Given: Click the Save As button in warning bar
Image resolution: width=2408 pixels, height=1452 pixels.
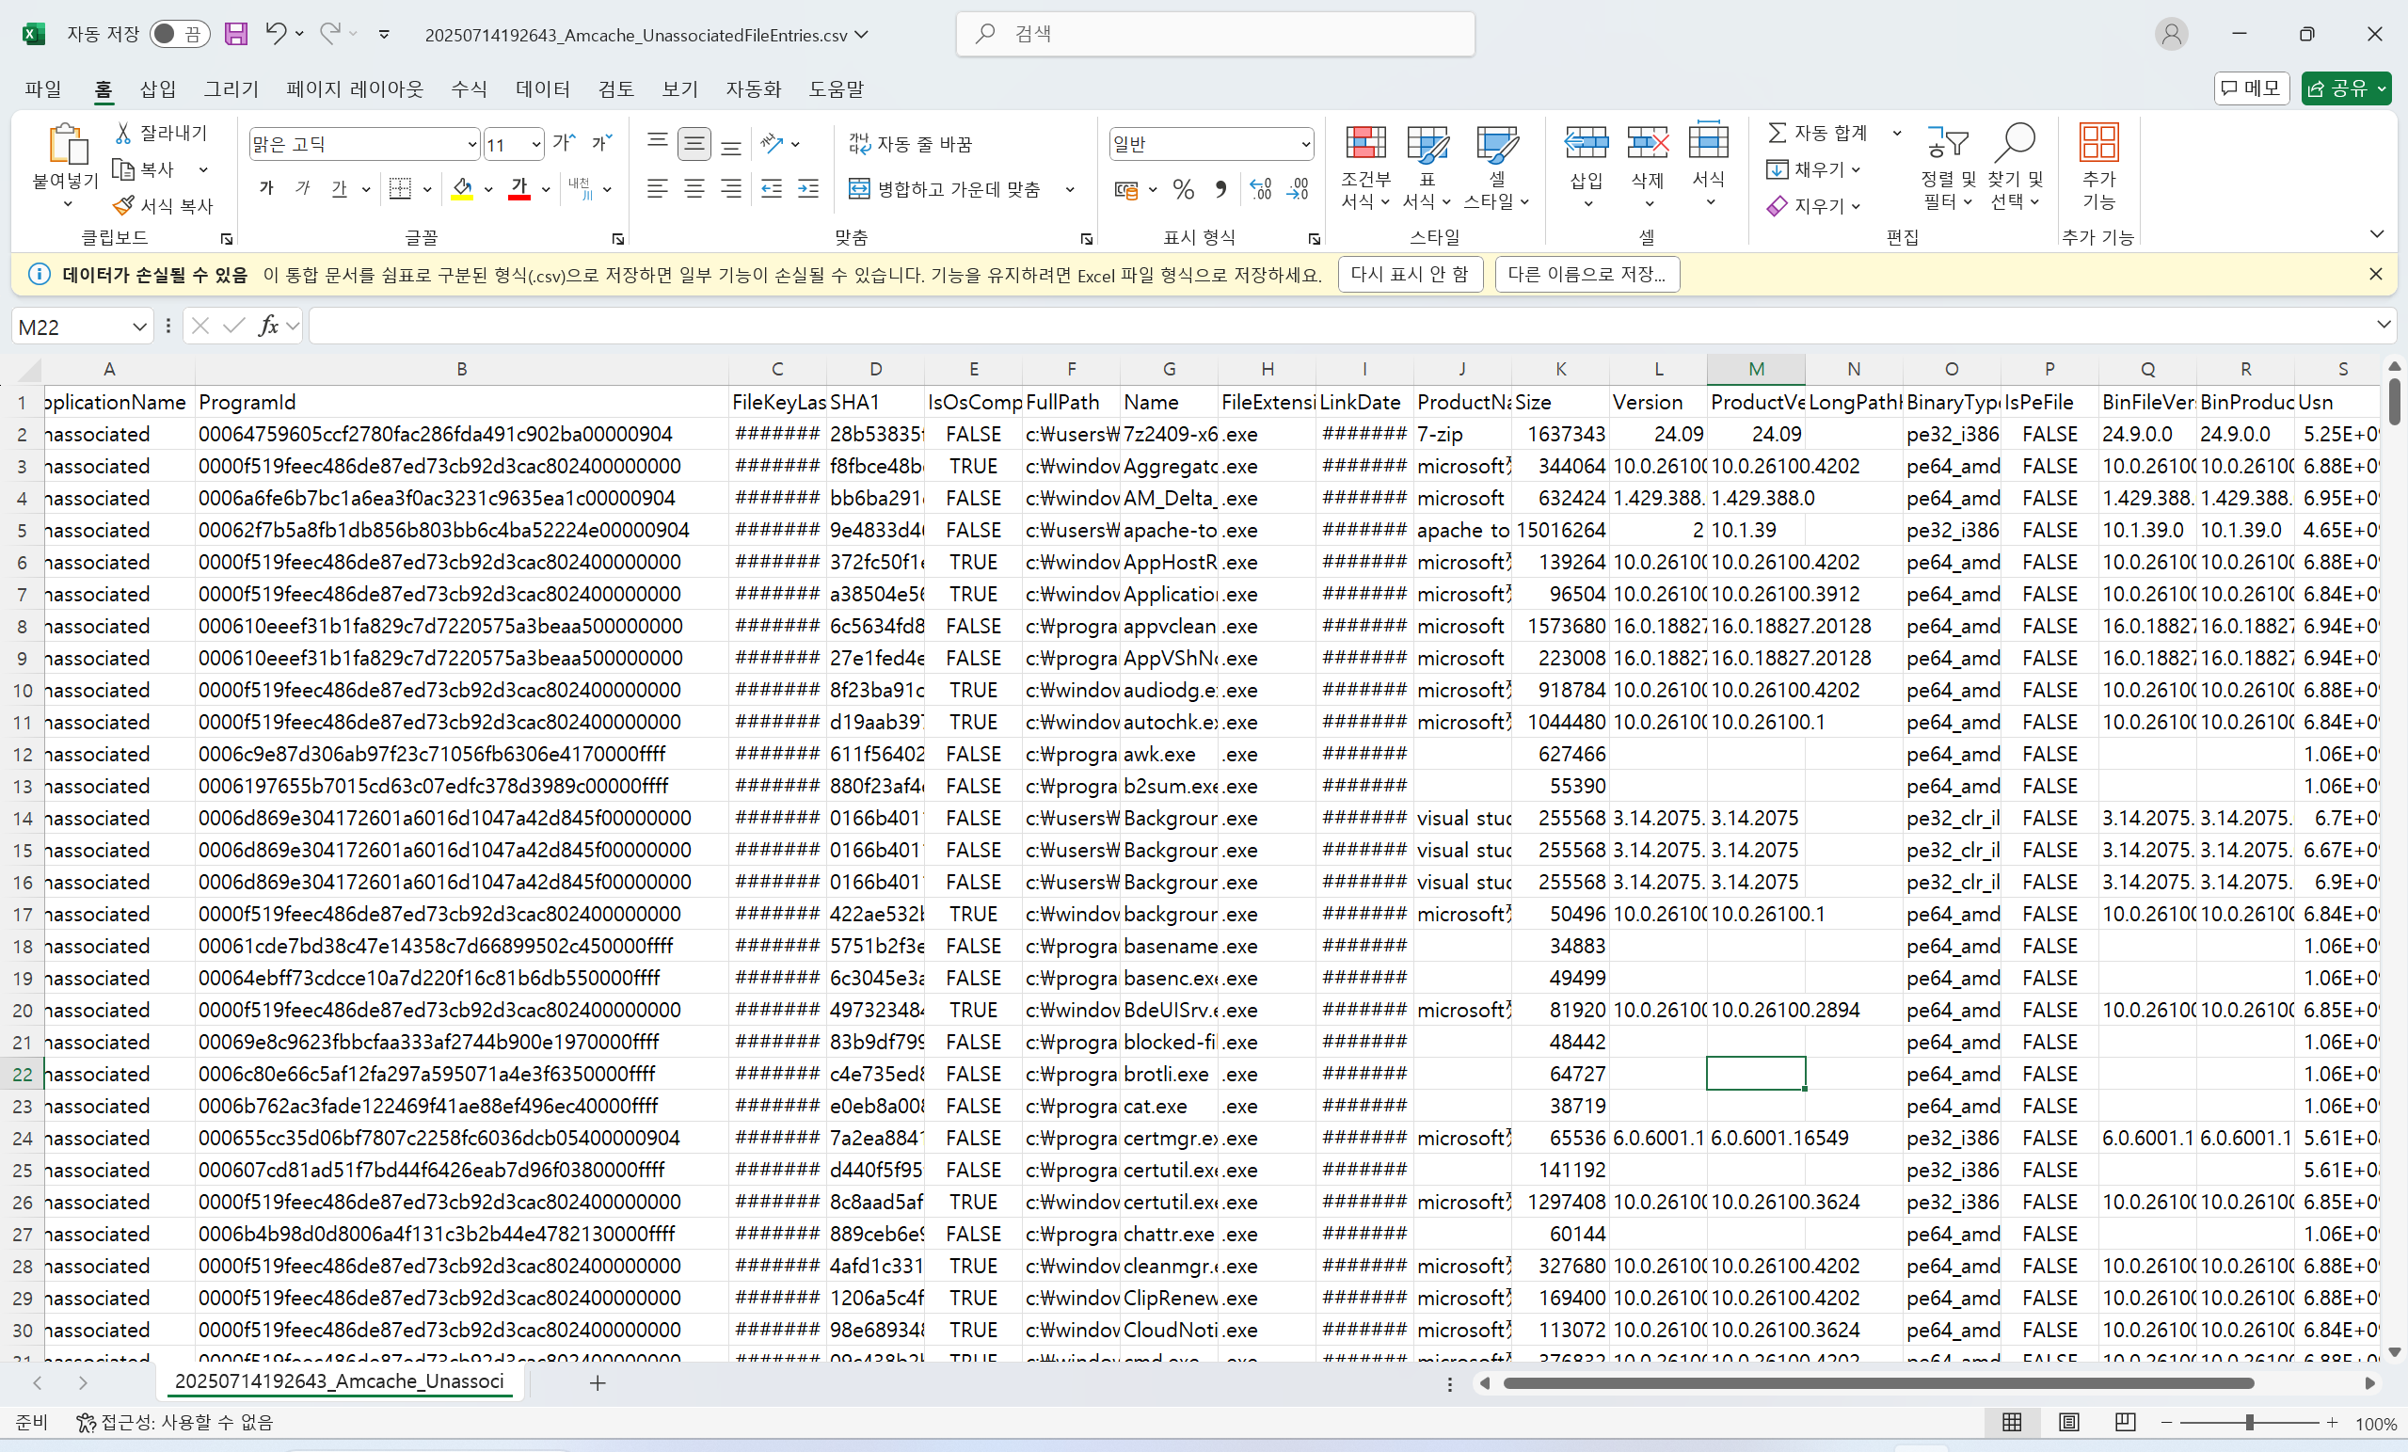Looking at the screenshot, I should [x=1587, y=275].
